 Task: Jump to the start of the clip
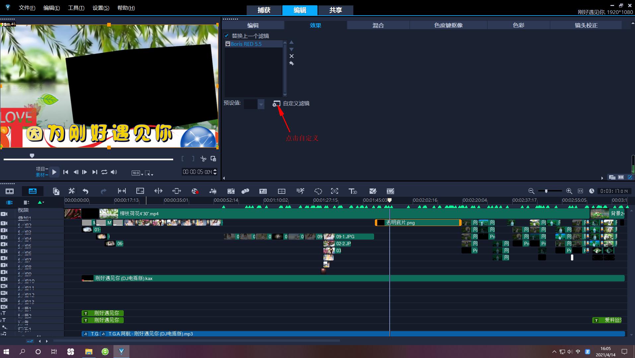(66, 172)
